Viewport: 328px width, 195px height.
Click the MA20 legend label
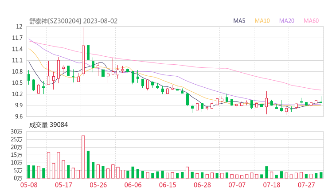tap(287, 21)
